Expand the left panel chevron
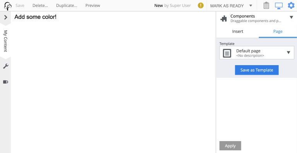Viewport: 297px width, 153px height. 5,17
